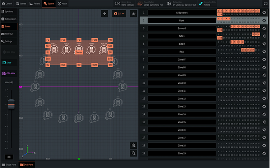Click the Main dB fader handle

[11, 104]
